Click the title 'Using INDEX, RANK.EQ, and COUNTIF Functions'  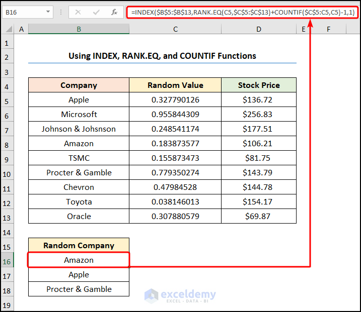point(162,56)
